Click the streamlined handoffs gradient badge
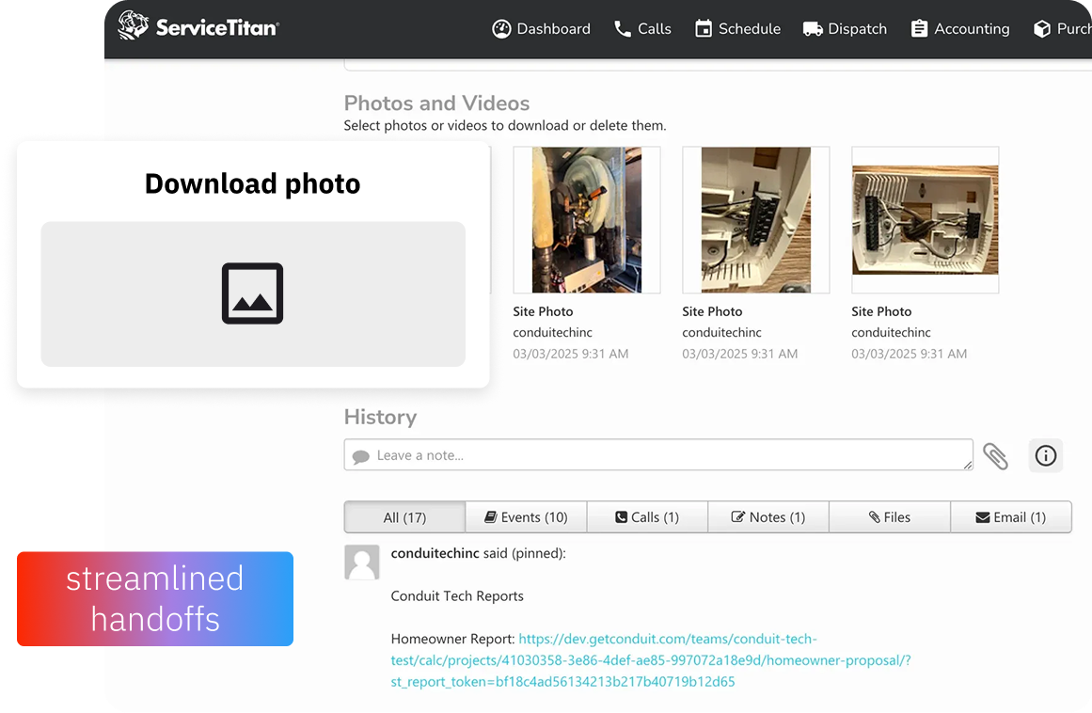This screenshot has height=713, width=1092. click(x=155, y=599)
